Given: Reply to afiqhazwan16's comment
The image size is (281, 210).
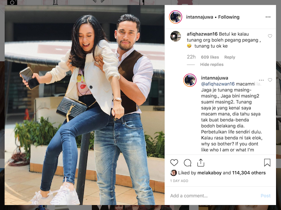Looking at the screenshot, I should [230, 57].
